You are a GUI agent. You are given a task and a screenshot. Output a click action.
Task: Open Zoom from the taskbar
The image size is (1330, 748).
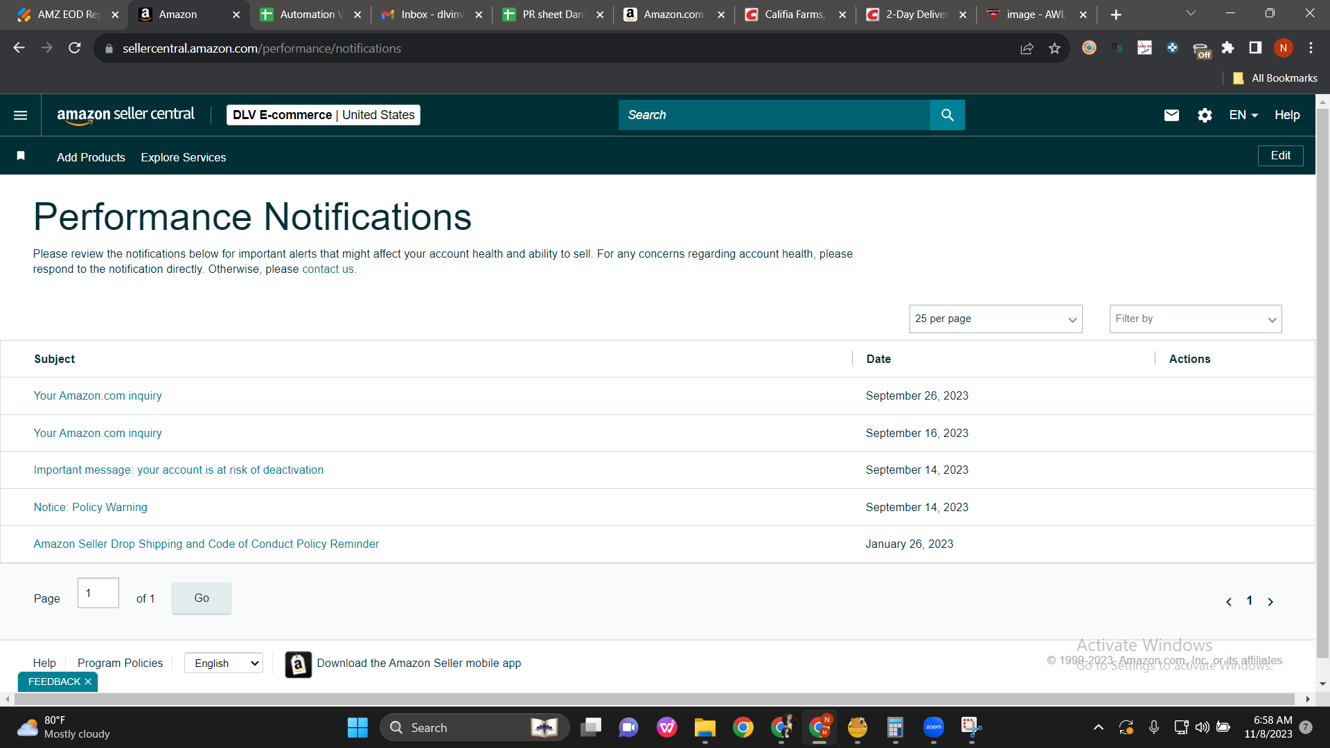(x=934, y=727)
